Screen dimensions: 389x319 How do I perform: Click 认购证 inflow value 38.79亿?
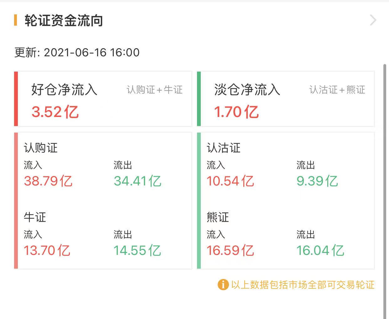pyautogui.click(x=48, y=181)
